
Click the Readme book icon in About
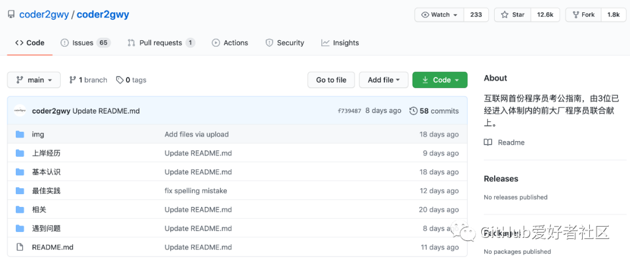click(x=488, y=142)
